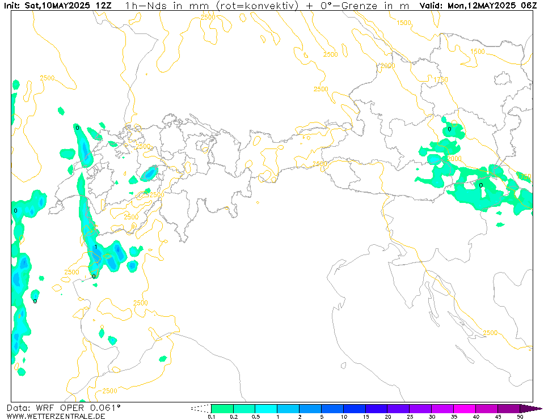Click the 'Init: Sat,10MAY2025 12Z' header text
This screenshot has height=420, width=544.
pyautogui.click(x=58, y=6)
